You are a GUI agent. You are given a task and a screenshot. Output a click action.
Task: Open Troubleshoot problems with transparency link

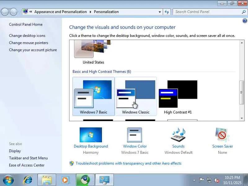[128, 163]
